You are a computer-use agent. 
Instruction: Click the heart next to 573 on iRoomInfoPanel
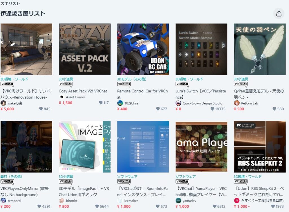[157, 206]
